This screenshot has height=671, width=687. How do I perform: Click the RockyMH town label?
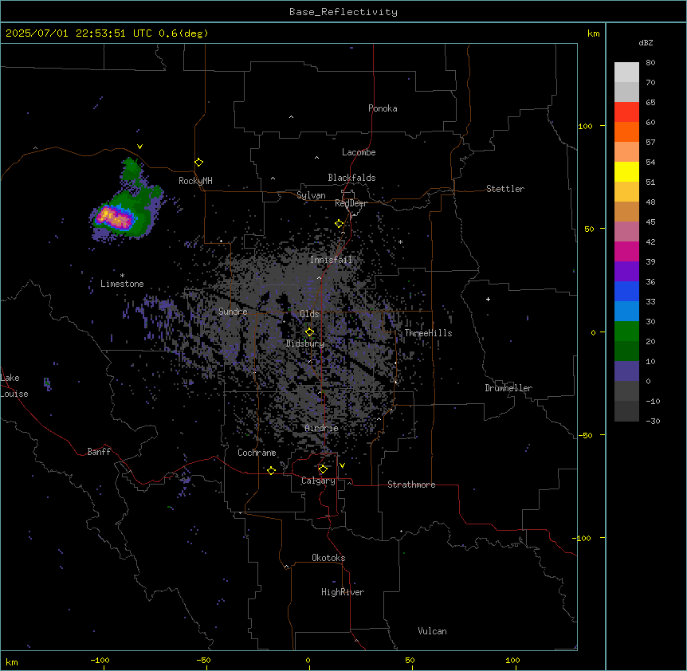coord(195,181)
